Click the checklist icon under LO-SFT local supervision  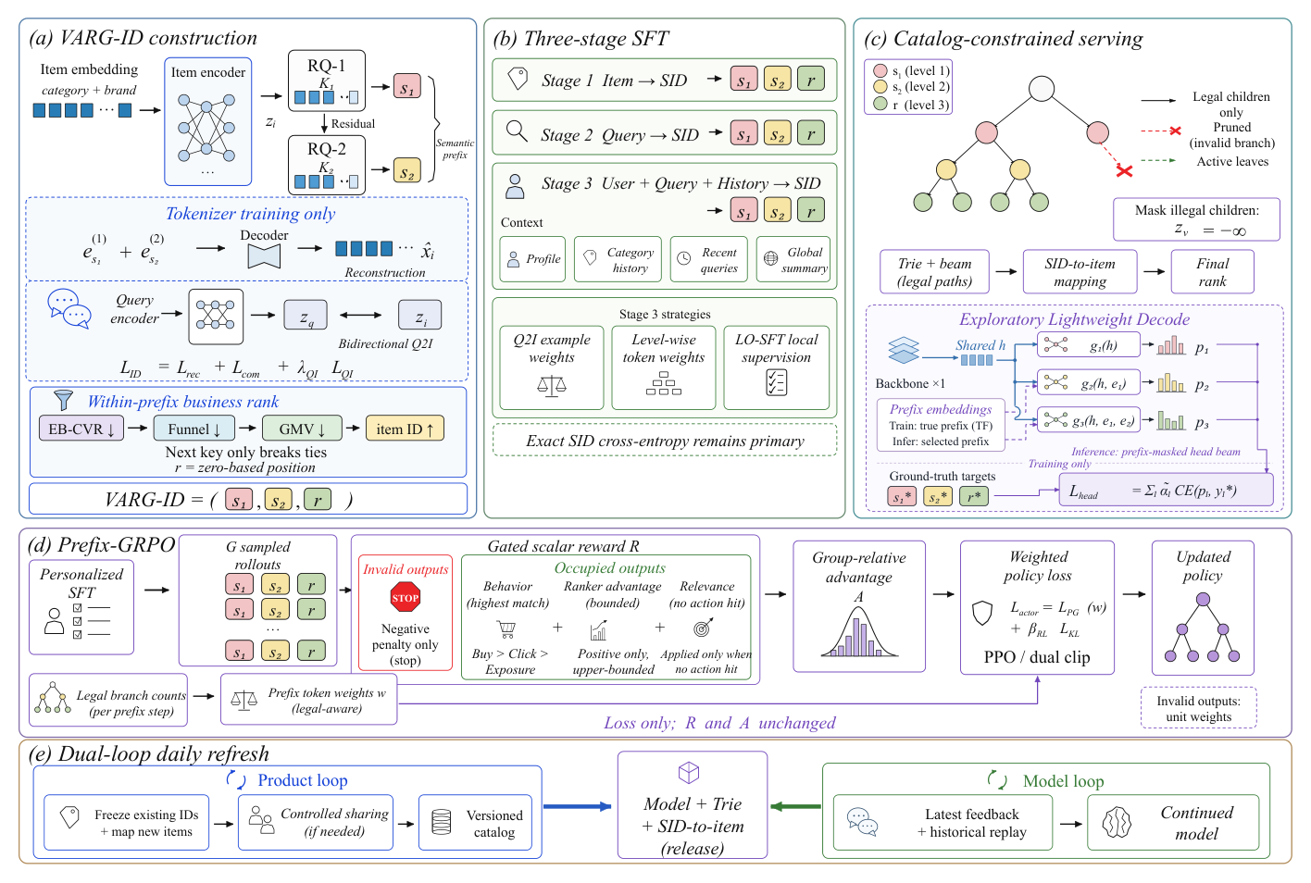776,381
